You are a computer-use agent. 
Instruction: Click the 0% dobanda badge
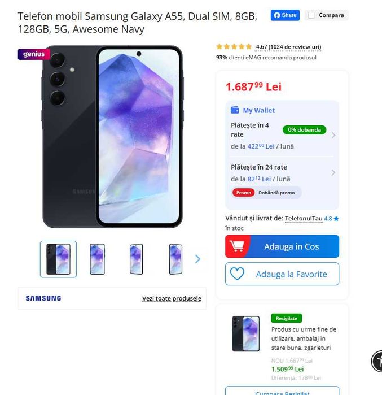point(304,130)
